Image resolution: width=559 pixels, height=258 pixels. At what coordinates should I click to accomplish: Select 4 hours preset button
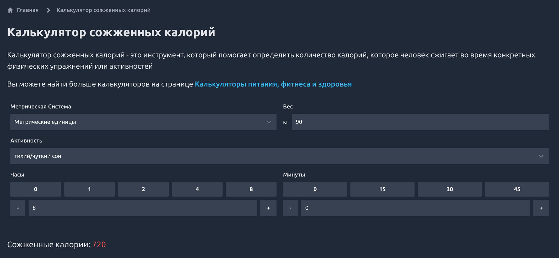point(197,189)
